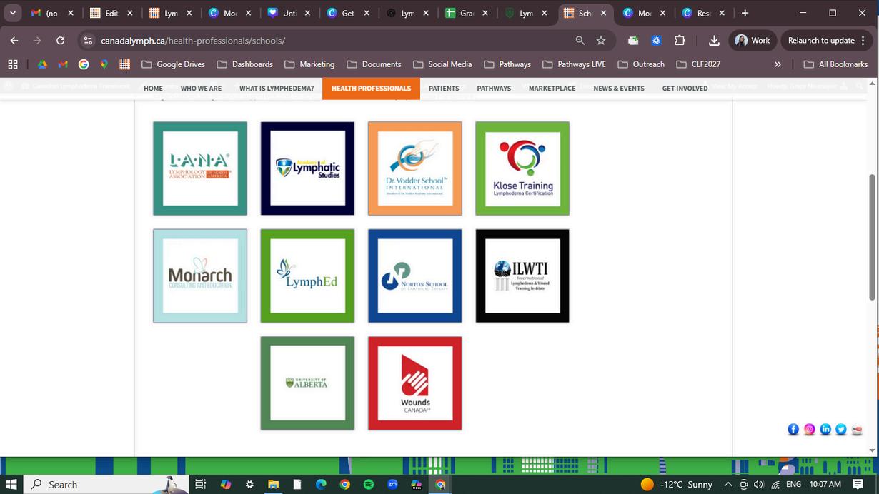879x494 pixels.
Task: Open the Dr. Vodder School International tile
Action: (x=415, y=168)
